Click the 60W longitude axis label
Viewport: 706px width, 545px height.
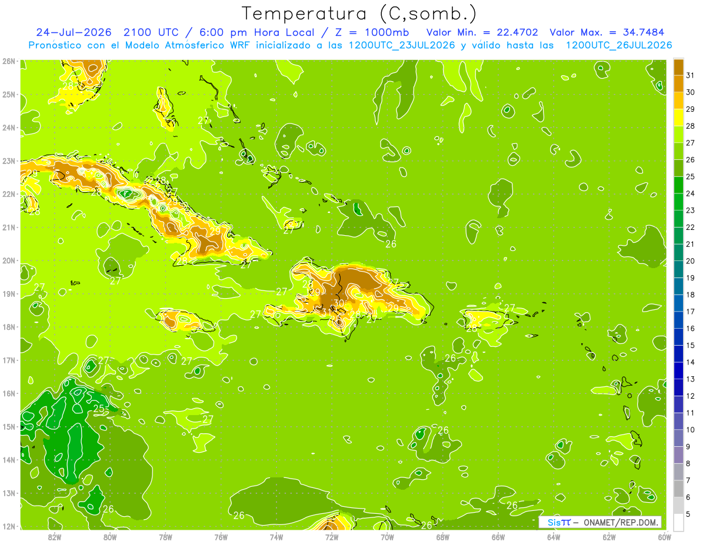pyautogui.click(x=664, y=537)
